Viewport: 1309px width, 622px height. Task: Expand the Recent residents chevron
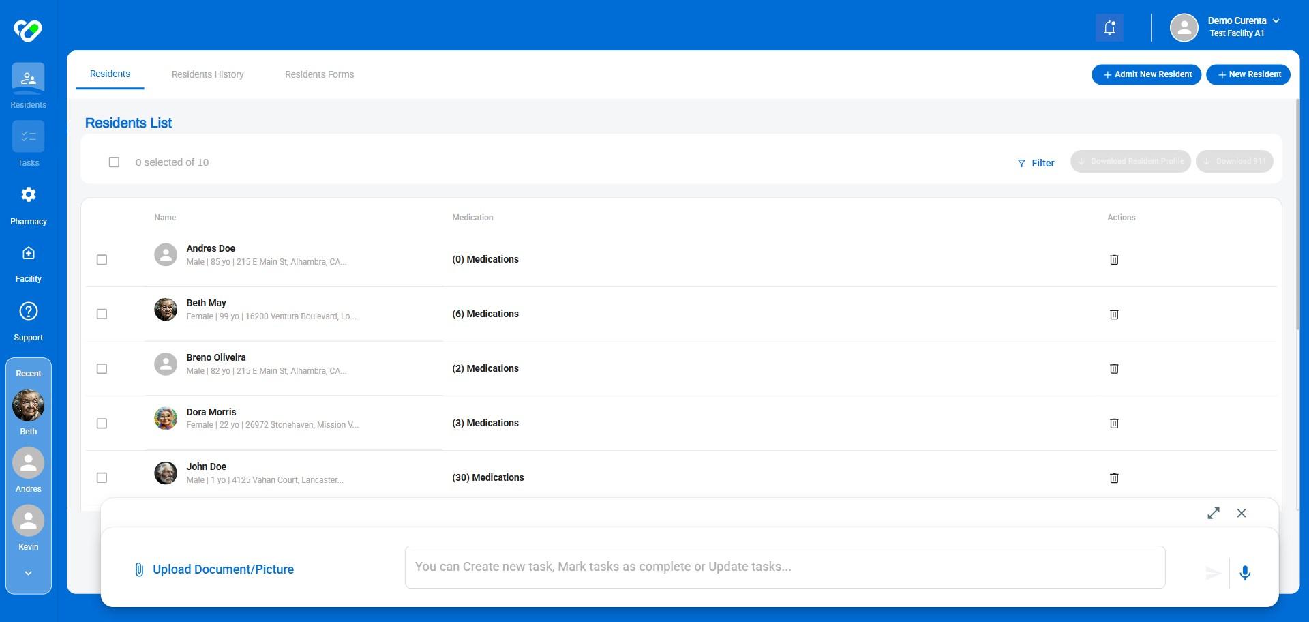pyautogui.click(x=29, y=574)
